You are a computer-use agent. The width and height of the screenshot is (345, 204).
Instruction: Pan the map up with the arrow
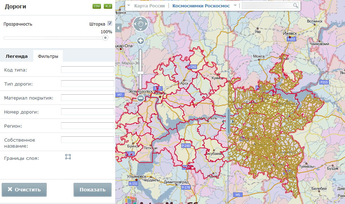point(141,19)
